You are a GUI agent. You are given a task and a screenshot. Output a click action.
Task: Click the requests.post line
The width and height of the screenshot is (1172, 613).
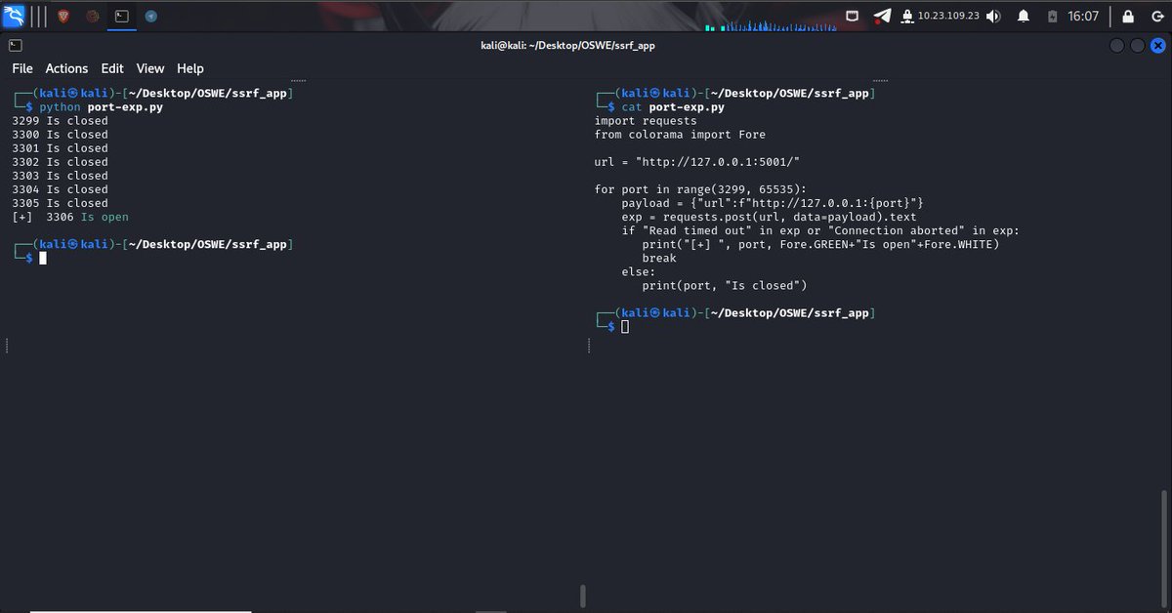[x=769, y=217]
